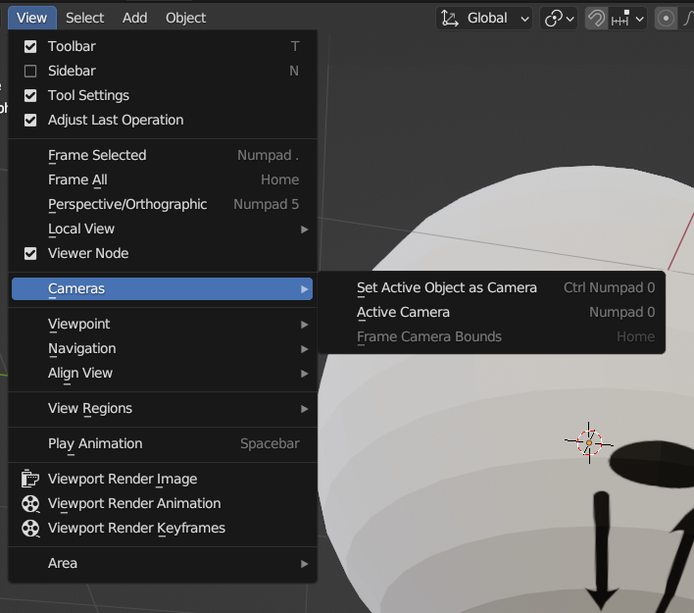
Task: Toggle the Viewer Node checkbox
Action: click(x=30, y=253)
